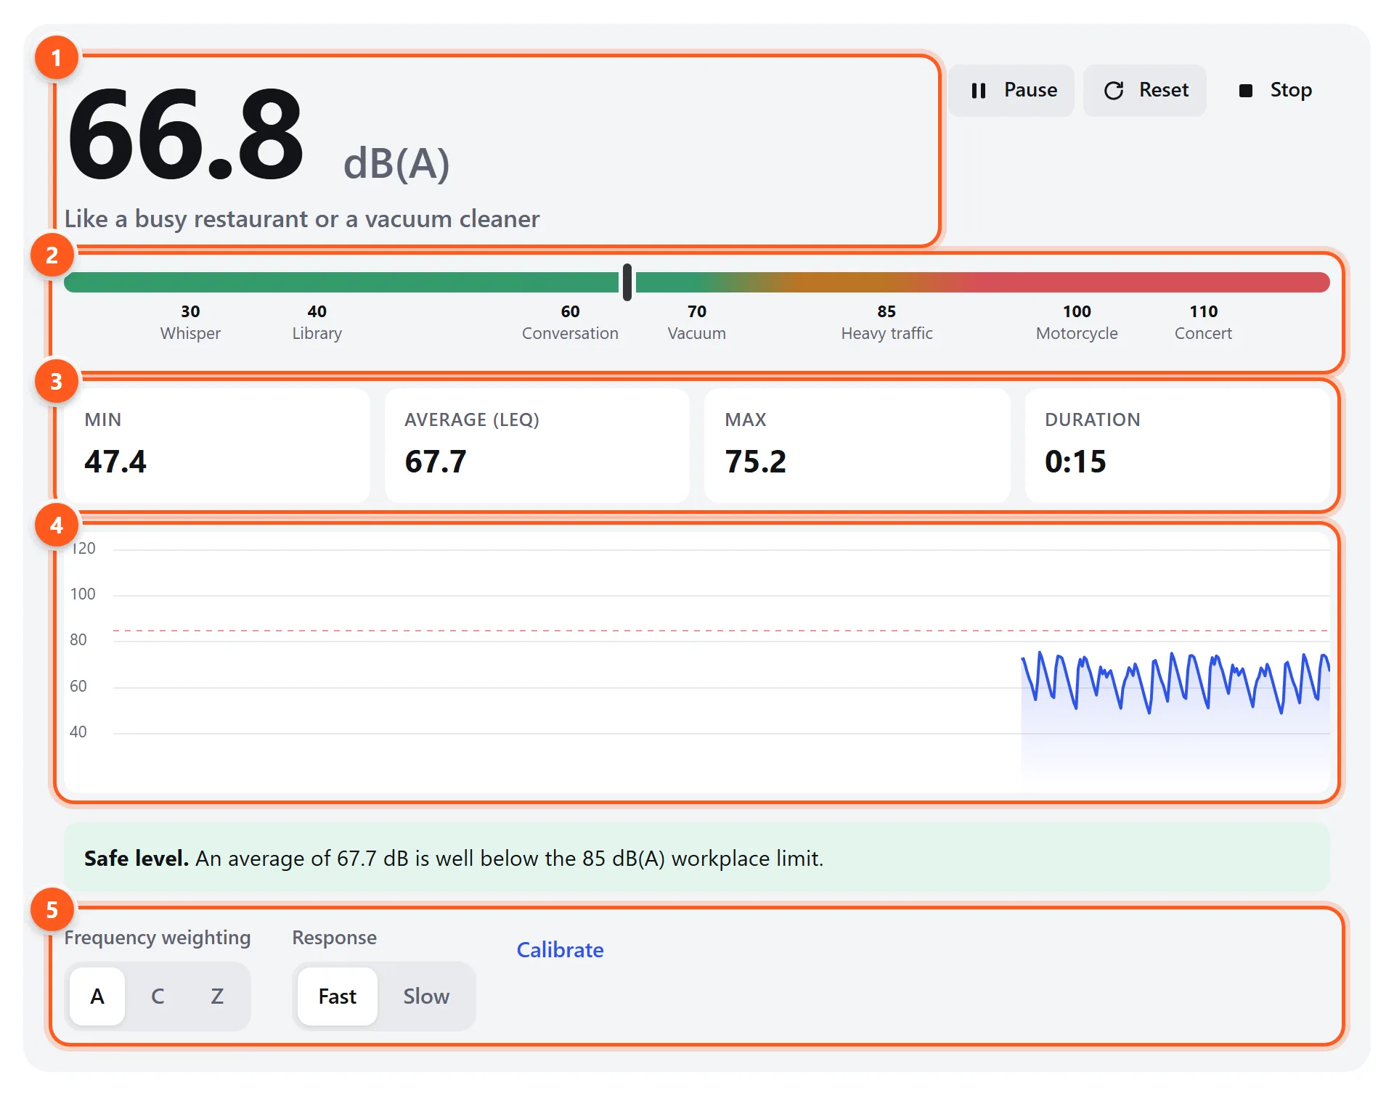
Task: Click the 30 Whisper scale label
Action: tap(190, 322)
